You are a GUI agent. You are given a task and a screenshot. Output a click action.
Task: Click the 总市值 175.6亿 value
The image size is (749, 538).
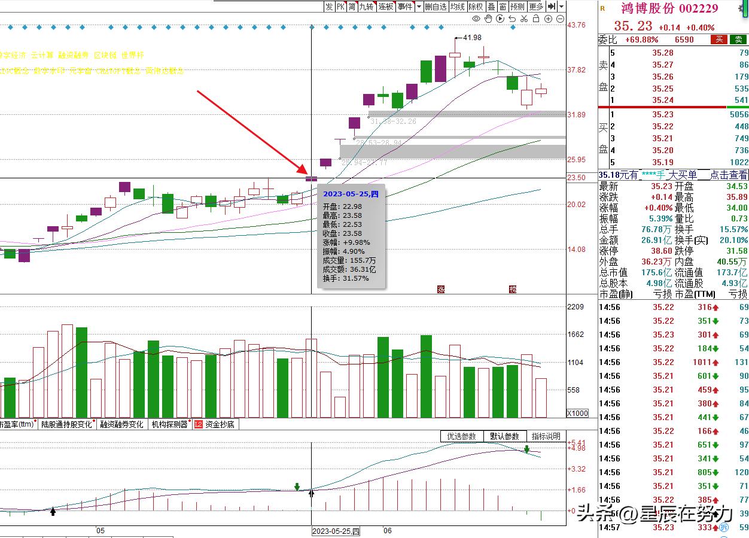click(x=656, y=273)
